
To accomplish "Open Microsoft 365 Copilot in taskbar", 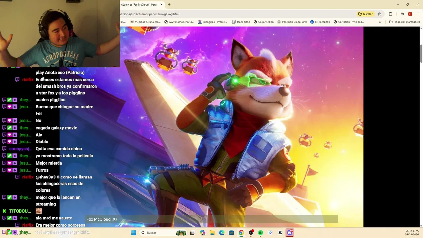I will pyautogui.click(x=202, y=233).
